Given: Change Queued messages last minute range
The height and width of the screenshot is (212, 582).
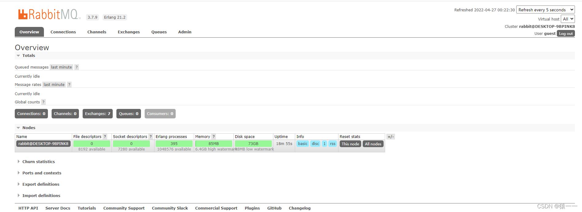Looking at the screenshot, I should 61,67.
